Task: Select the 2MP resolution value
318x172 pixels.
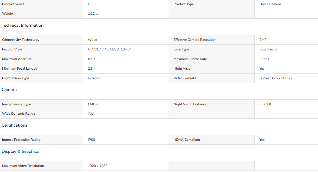Action: coord(263,40)
